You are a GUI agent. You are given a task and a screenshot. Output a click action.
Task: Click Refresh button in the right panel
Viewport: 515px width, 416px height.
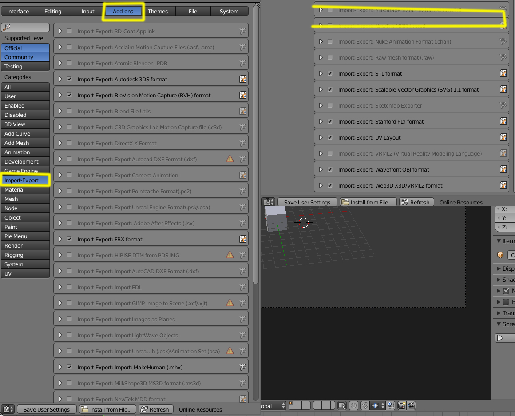pos(416,202)
